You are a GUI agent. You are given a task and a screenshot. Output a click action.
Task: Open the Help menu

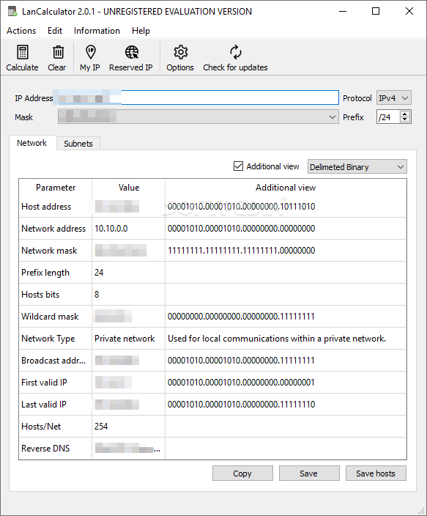pos(141,31)
